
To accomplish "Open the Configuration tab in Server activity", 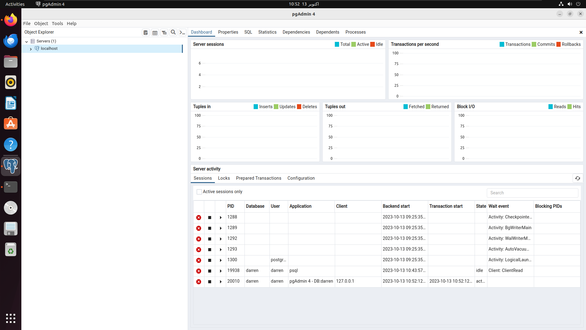I will pyautogui.click(x=301, y=178).
